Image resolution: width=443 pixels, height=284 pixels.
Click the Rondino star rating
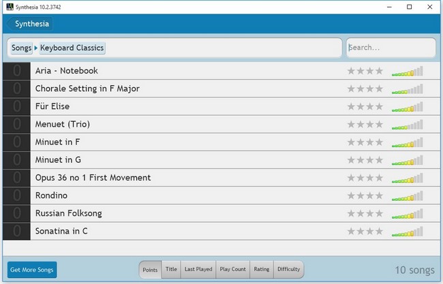tap(365, 195)
